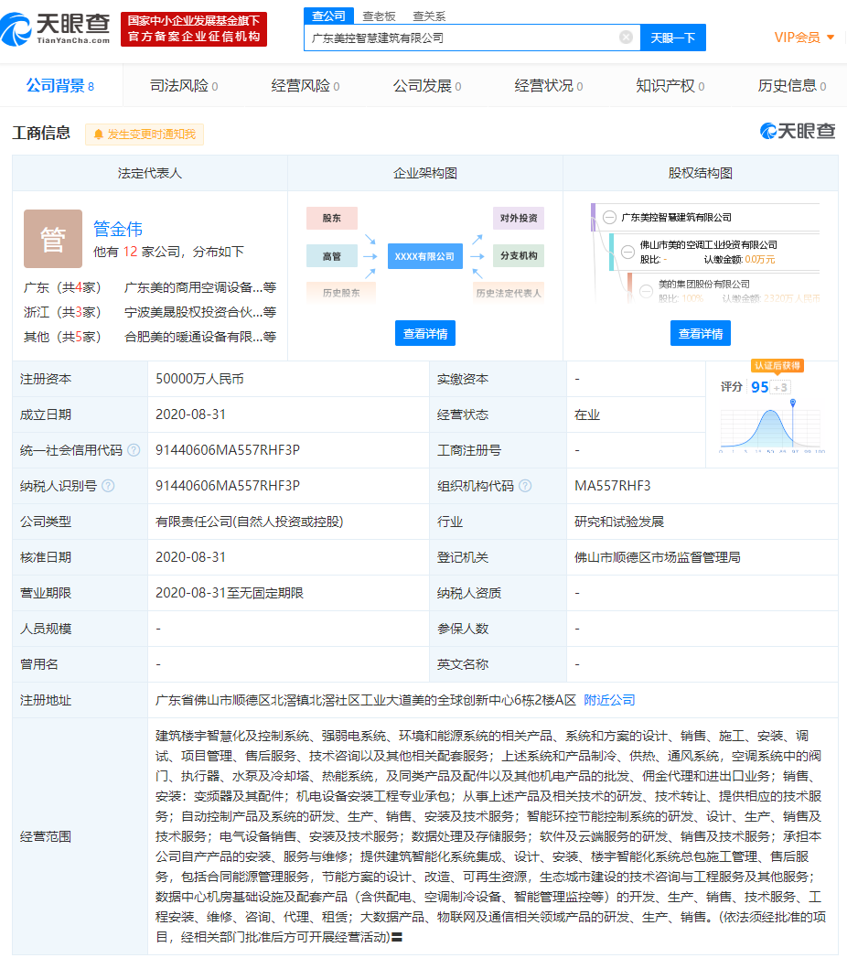This screenshot has width=847, height=958.
Task: Switch to the 查老板 tab
Action: pyautogui.click(x=381, y=16)
